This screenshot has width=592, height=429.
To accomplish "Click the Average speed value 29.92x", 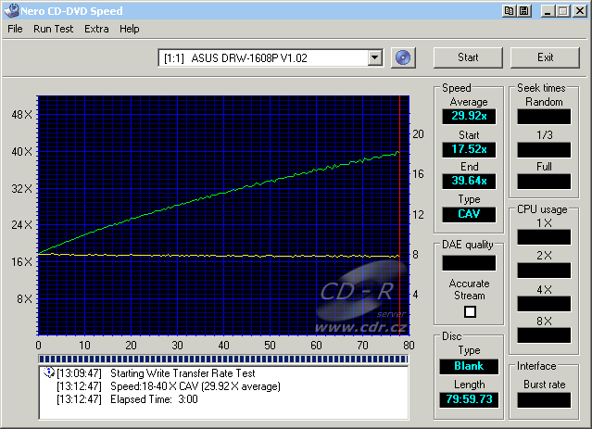I will [469, 116].
